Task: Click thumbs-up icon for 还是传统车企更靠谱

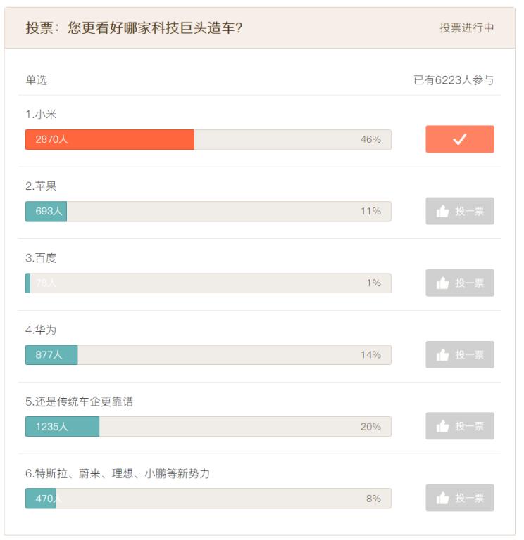Action: pos(442,426)
